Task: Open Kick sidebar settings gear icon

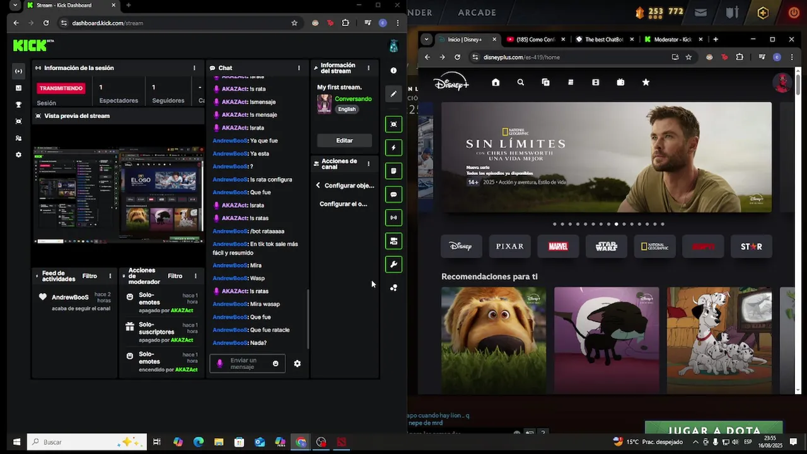Action: [18, 154]
